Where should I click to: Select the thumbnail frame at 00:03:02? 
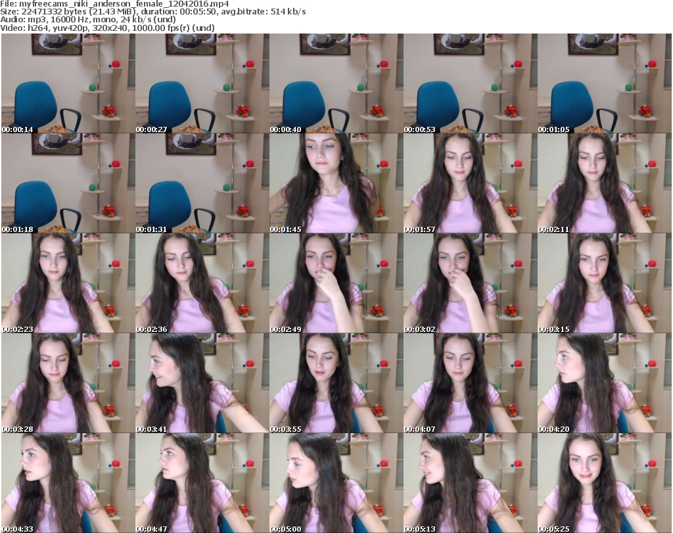tap(470, 283)
